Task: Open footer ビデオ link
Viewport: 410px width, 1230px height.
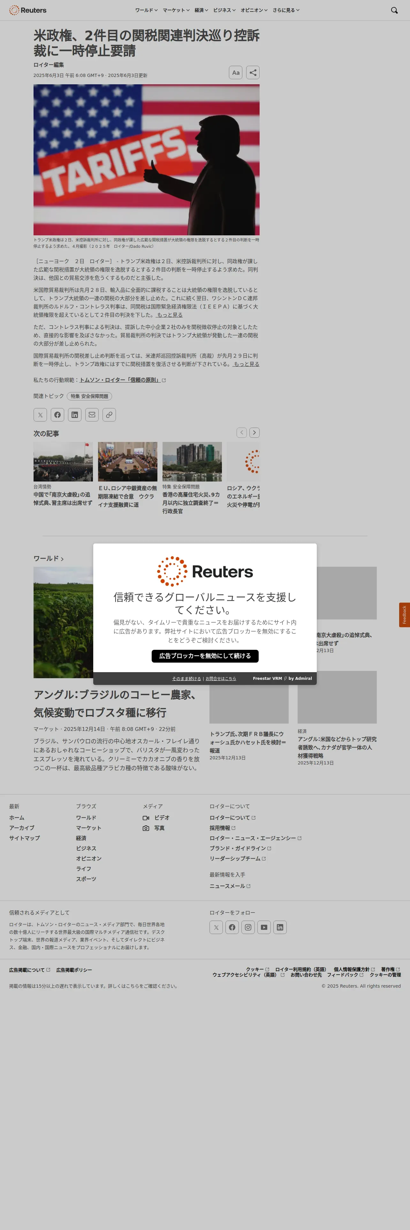Action: click(156, 817)
